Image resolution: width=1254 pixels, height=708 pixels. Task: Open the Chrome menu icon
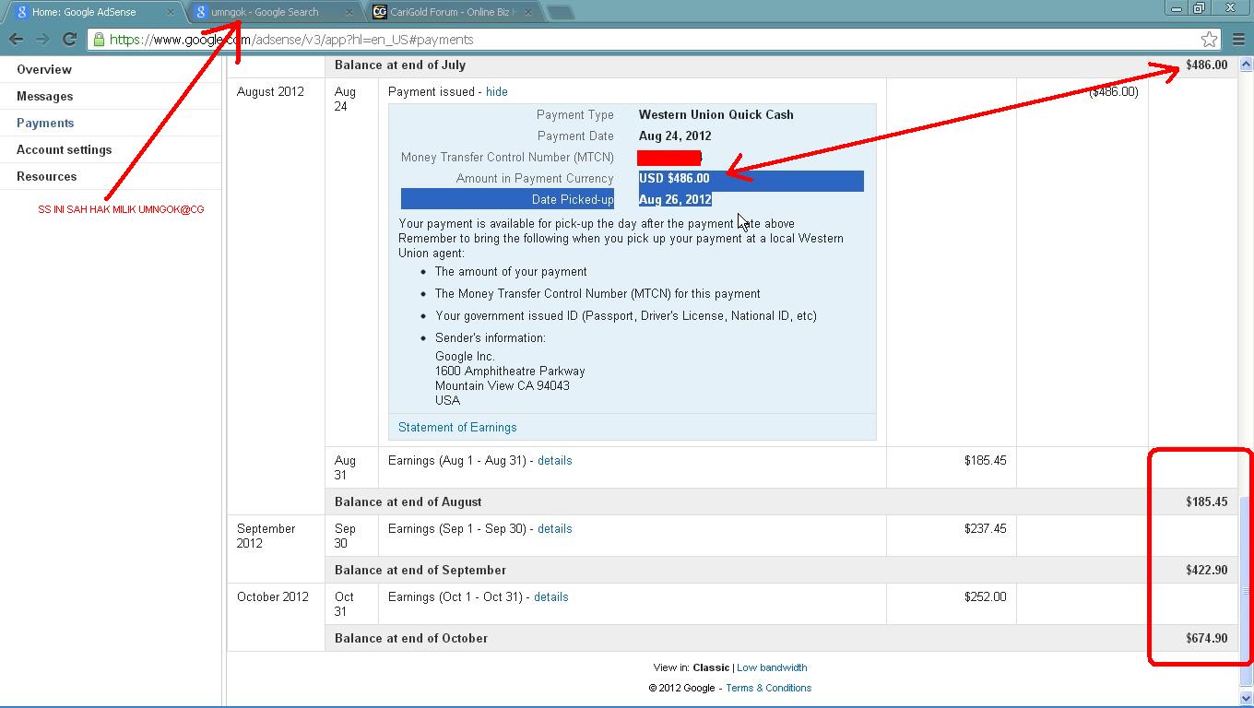point(1238,39)
